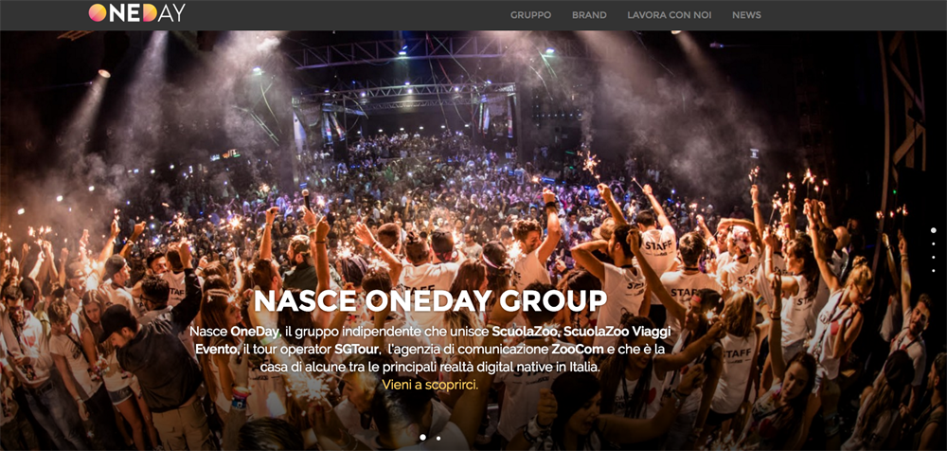Image resolution: width=947 pixels, height=451 pixels.
Task: Select the first bottom carousel dot
Action: [x=422, y=437]
